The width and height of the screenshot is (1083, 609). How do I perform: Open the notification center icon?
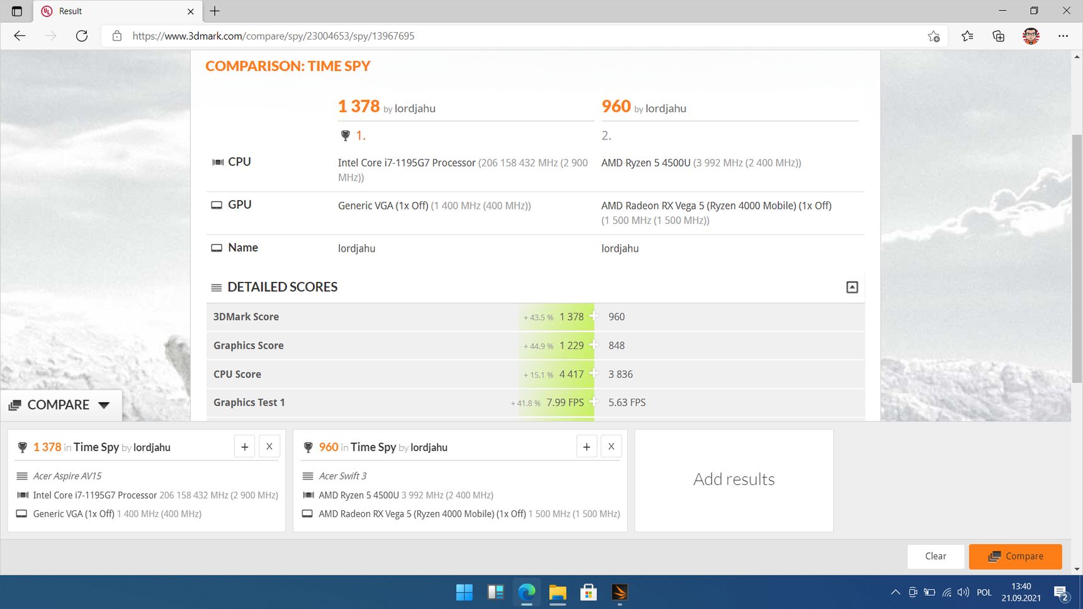coord(1061,593)
